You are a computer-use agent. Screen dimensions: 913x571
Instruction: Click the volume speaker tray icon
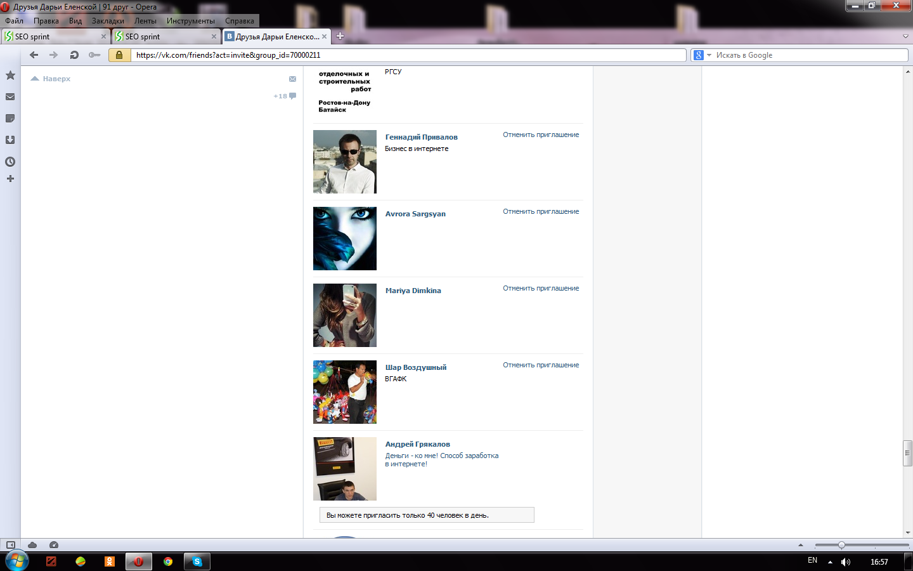click(x=846, y=562)
